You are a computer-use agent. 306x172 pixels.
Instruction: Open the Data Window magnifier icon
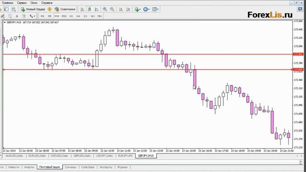click(x=13, y=9)
